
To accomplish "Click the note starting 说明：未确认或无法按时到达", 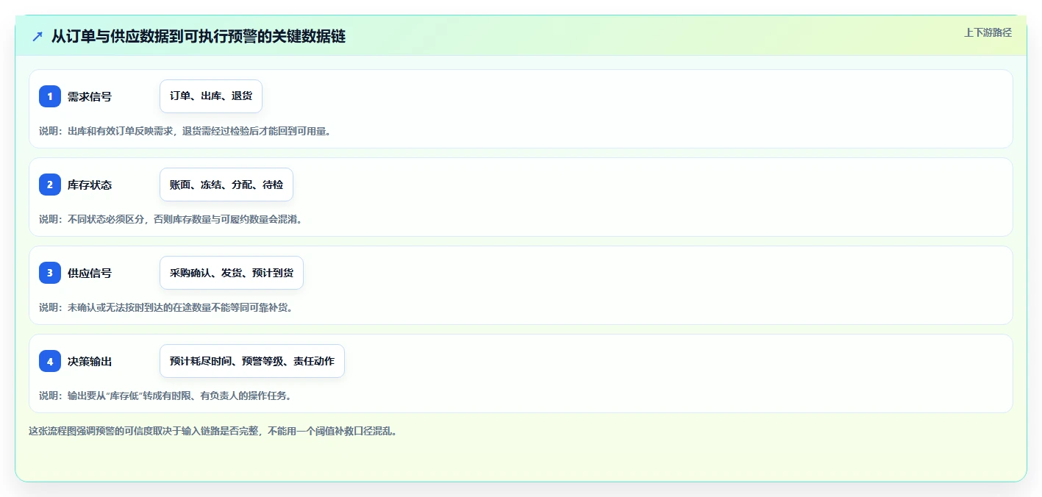I will click(x=166, y=307).
